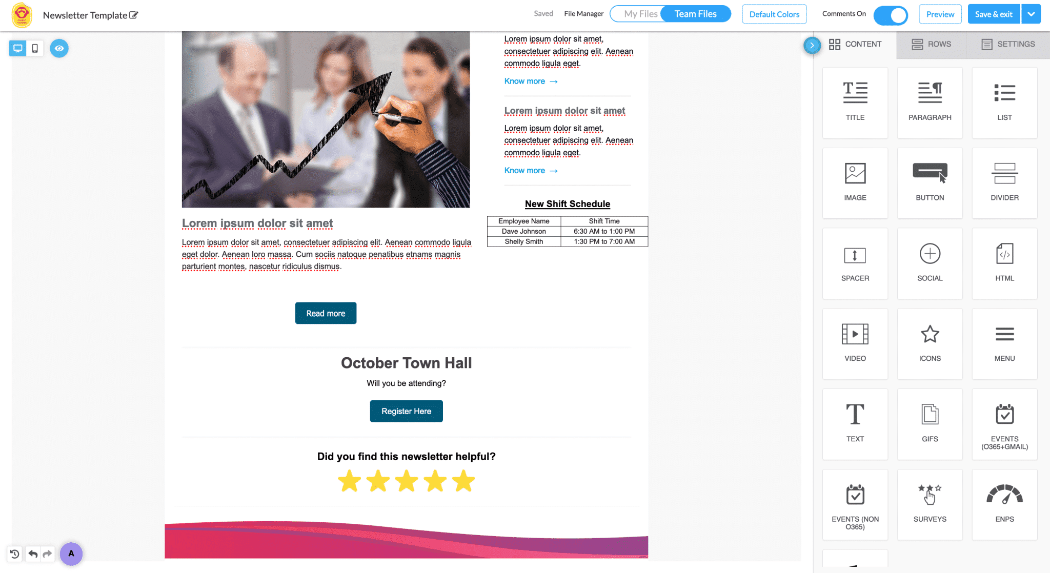Expand the Save & exit dropdown arrow

(1031, 13)
